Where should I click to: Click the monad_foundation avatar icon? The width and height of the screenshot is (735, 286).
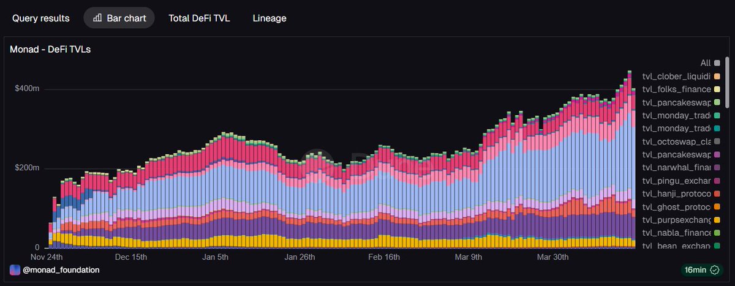(15, 269)
